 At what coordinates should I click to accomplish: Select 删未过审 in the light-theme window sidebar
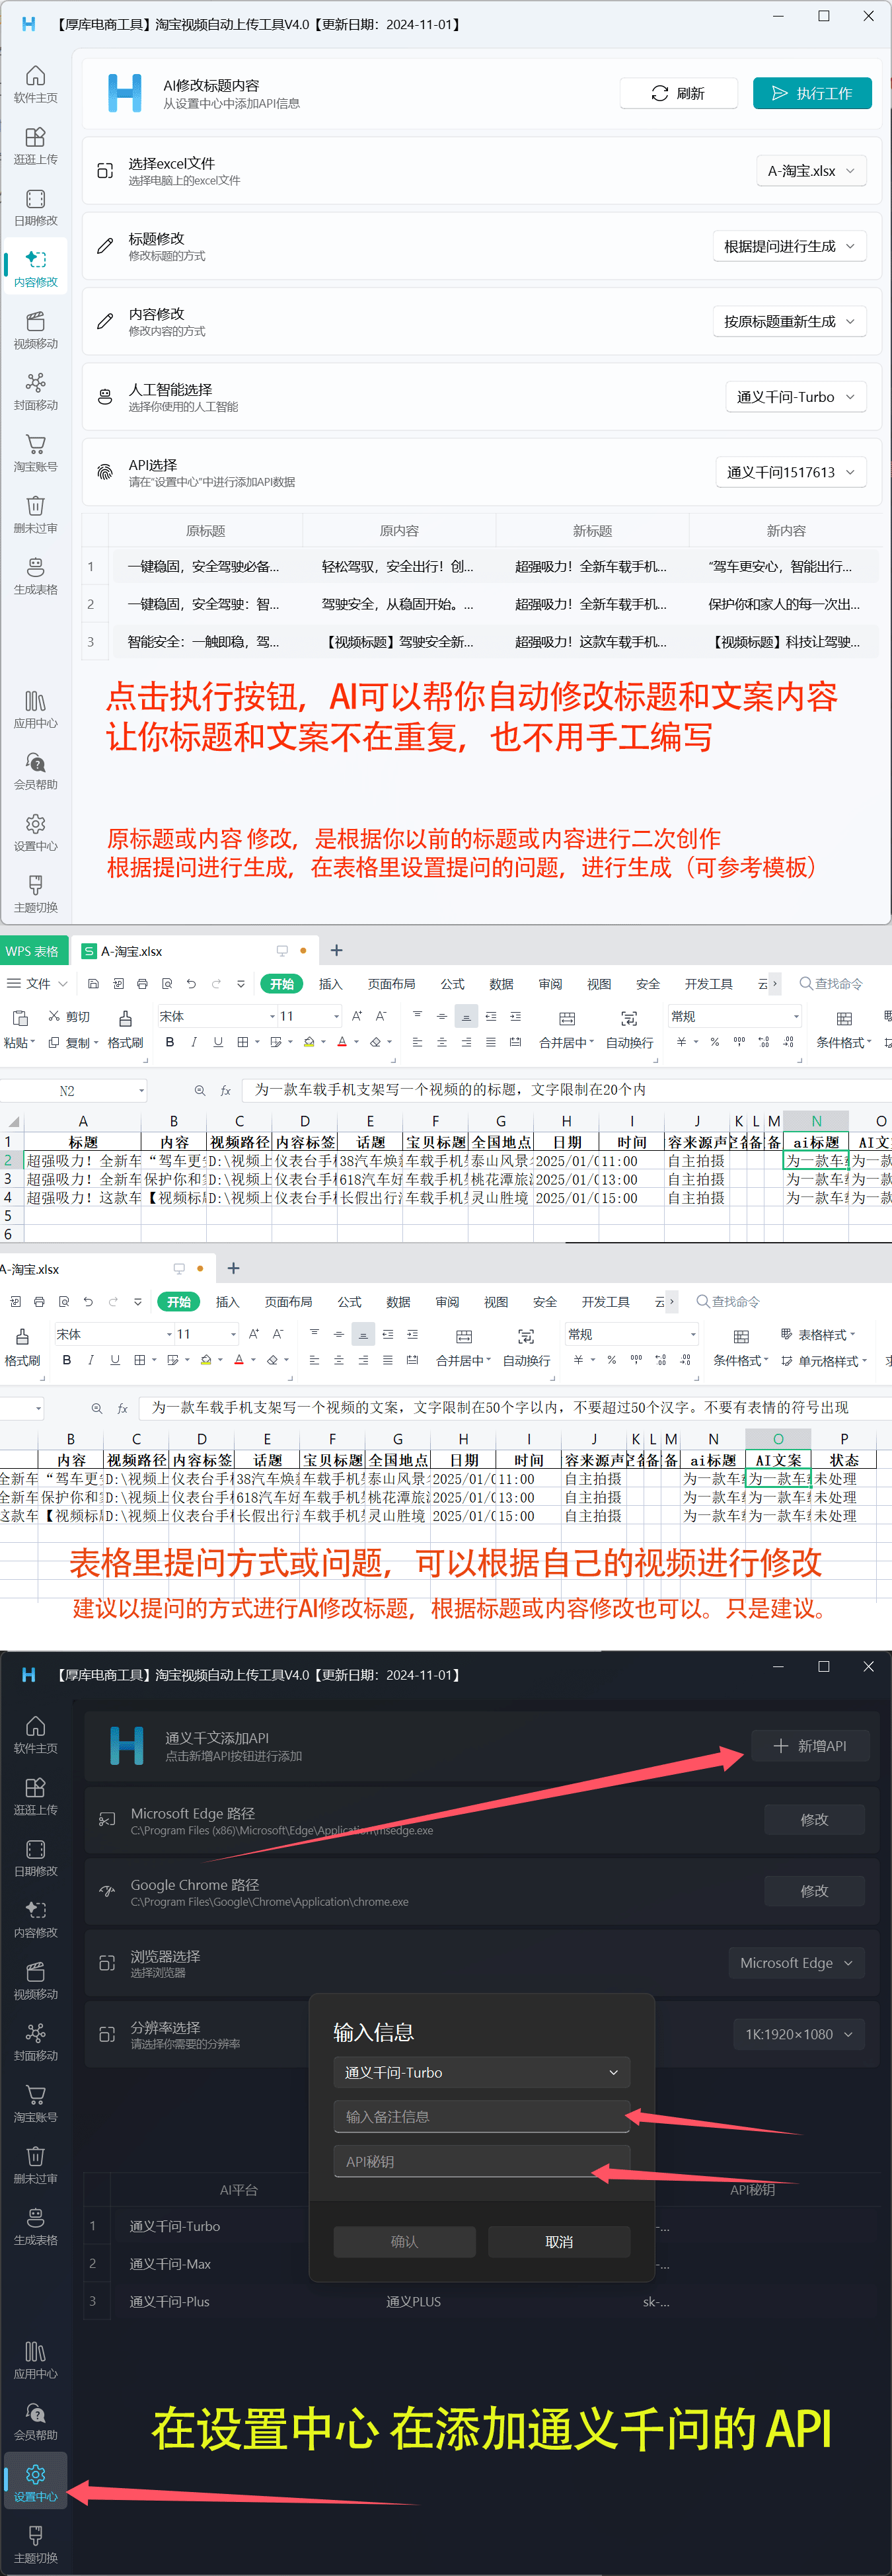(x=35, y=515)
